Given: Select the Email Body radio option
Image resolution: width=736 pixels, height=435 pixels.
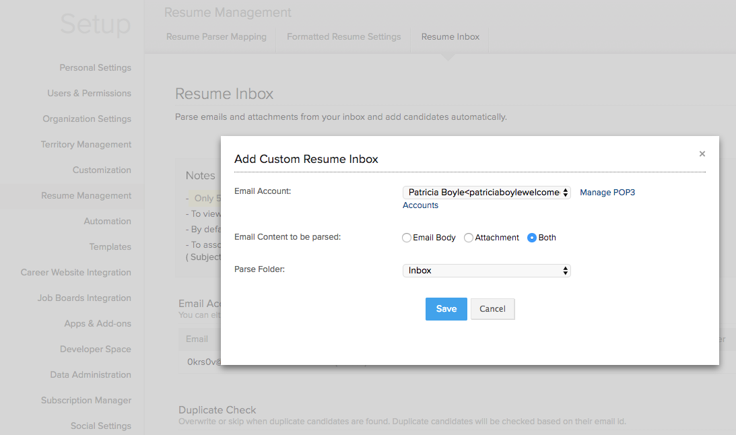Looking at the screenshot, I should click(x=407, y=238).
